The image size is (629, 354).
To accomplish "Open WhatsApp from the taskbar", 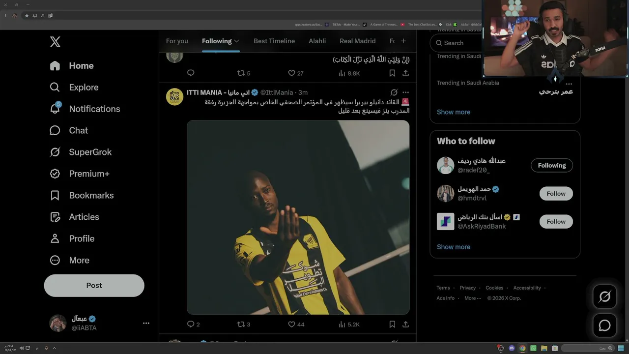I will [533, 348].
